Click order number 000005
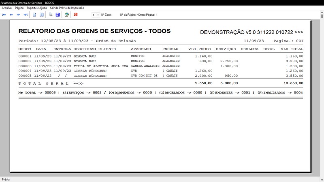This screenshot has width=324, height=182. 25,76
